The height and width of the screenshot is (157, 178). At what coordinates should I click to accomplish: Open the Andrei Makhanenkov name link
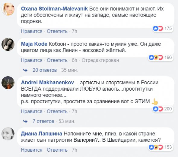(47, 83)
